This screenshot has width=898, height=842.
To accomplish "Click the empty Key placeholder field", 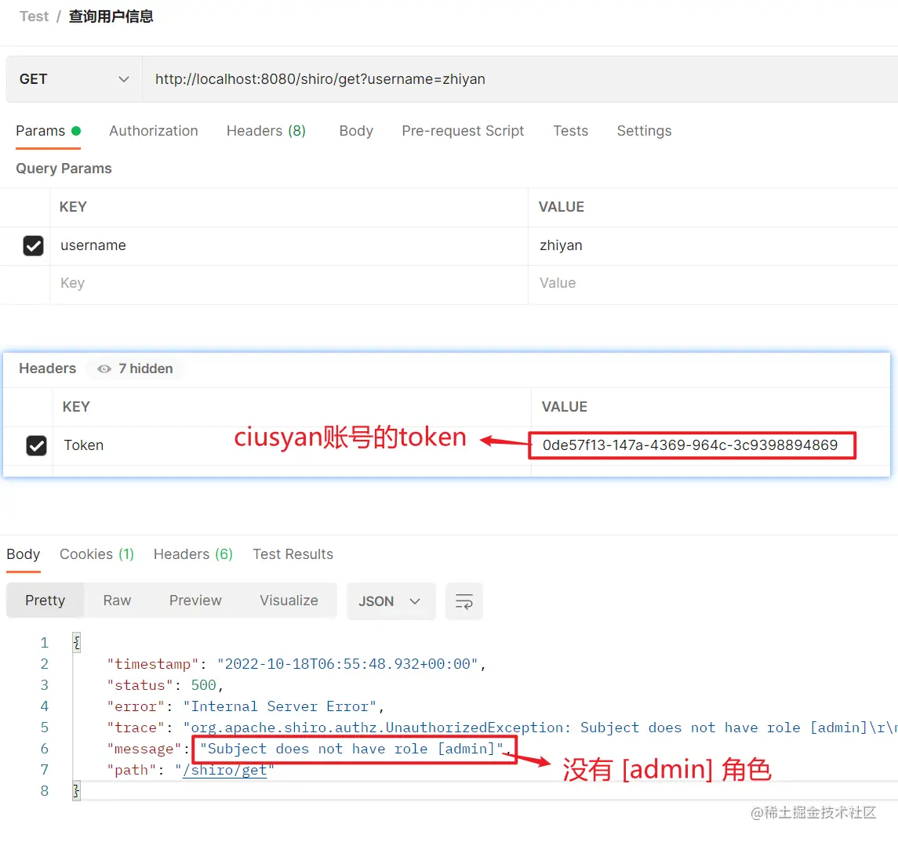I will point(289,283).
